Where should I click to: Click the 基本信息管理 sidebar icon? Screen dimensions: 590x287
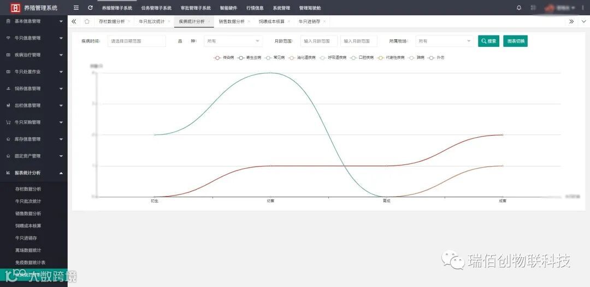click(x=8, y=21)
